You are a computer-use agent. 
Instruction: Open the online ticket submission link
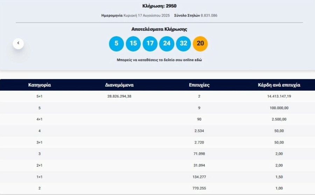point(159,60)
